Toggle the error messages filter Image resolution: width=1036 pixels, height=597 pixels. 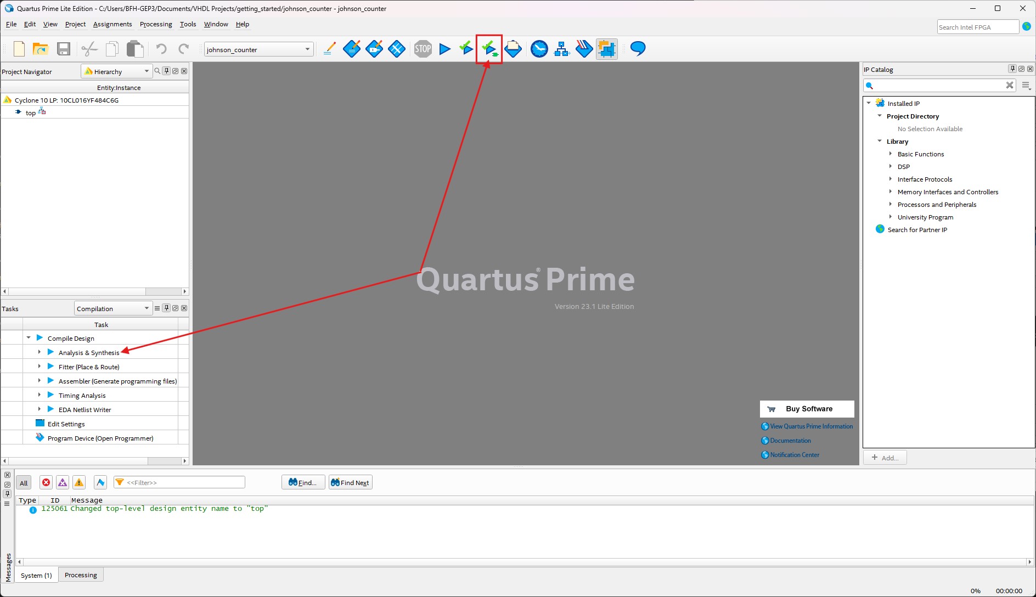pos(46,482)
